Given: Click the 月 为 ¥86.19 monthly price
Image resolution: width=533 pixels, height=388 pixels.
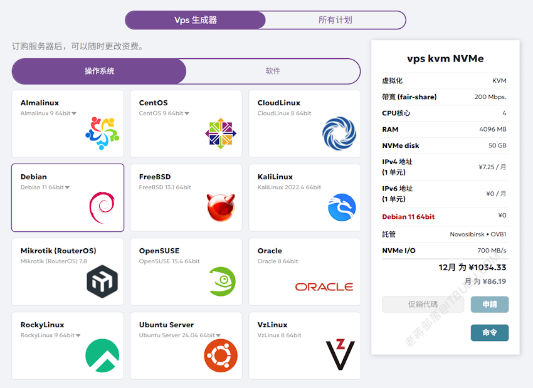Looking at the screenshot, I should [485, 281].
